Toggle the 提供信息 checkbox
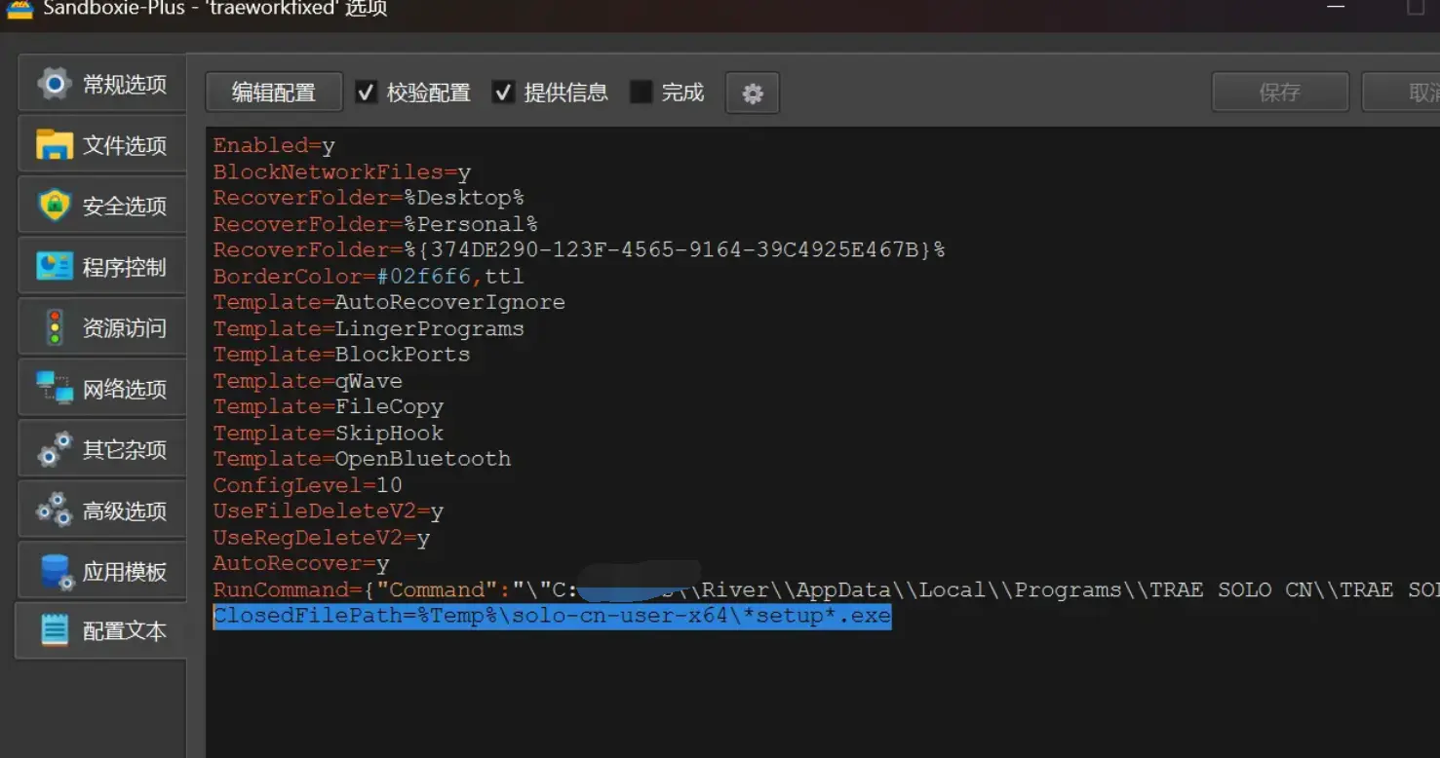This screenshot has width=1440, height=758. coord(503,93)
